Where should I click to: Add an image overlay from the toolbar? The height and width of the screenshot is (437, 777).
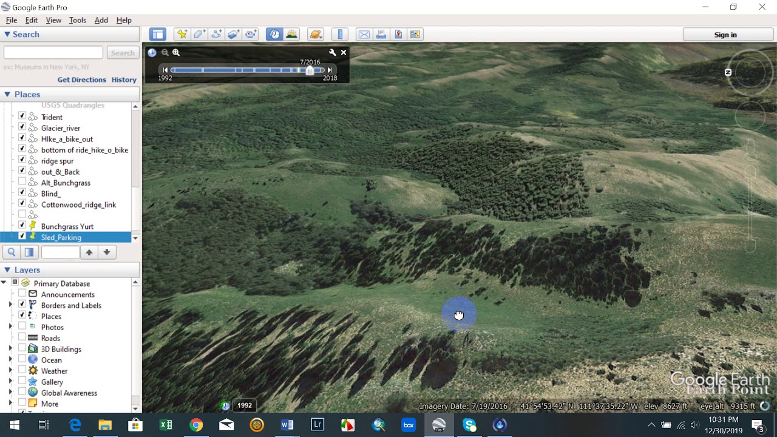click(234, 35)
